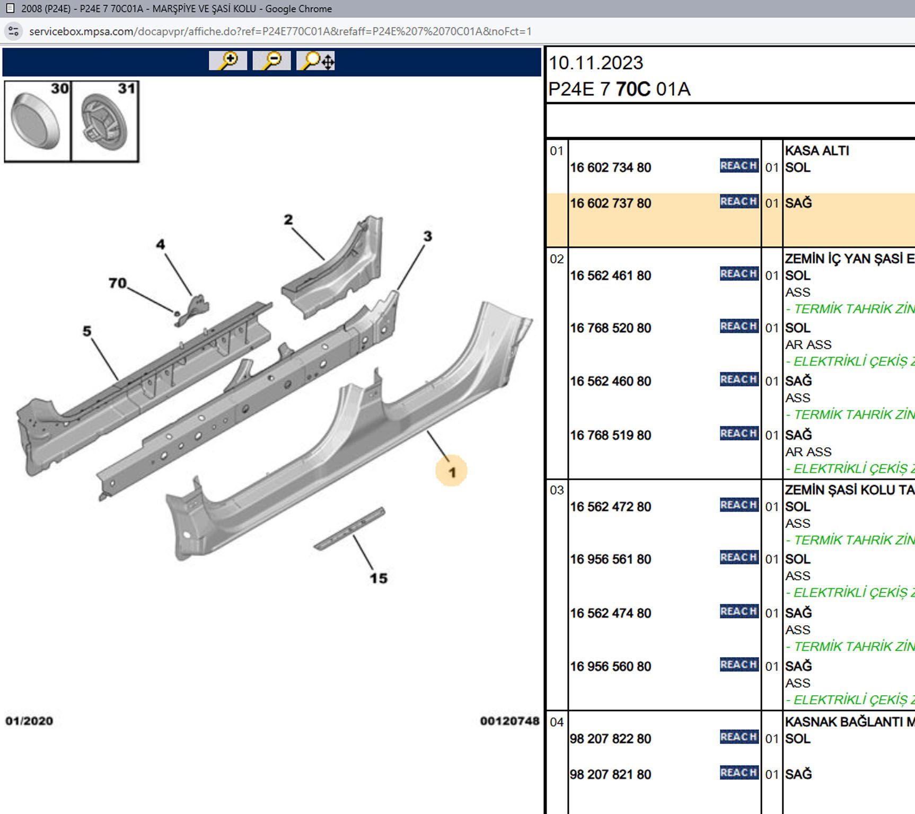
Task: Click REACH badge for part 16 562 461 80
Action: [739, 274]
